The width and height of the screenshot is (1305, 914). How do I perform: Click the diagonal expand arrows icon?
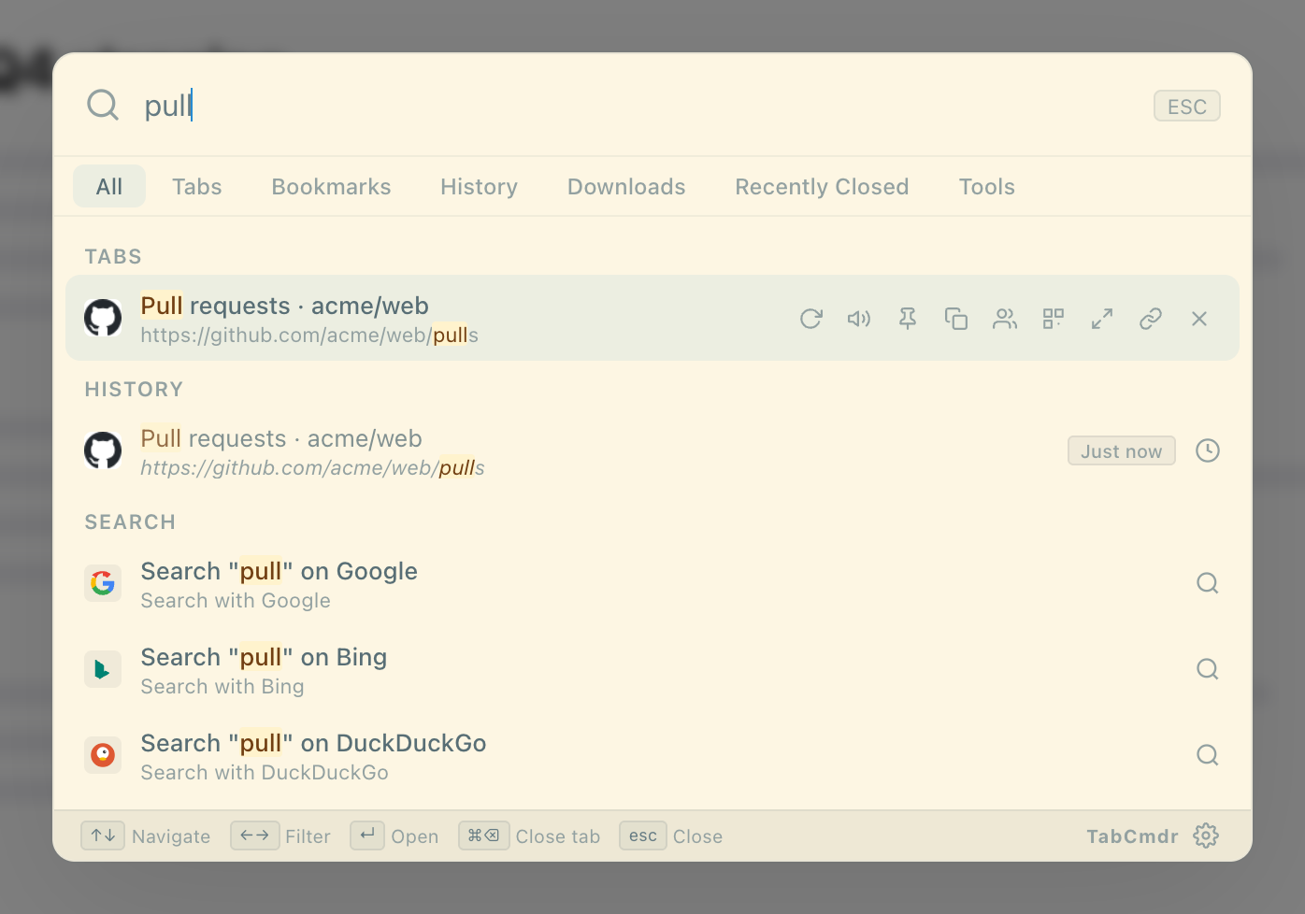click(x=1102, y=319)
